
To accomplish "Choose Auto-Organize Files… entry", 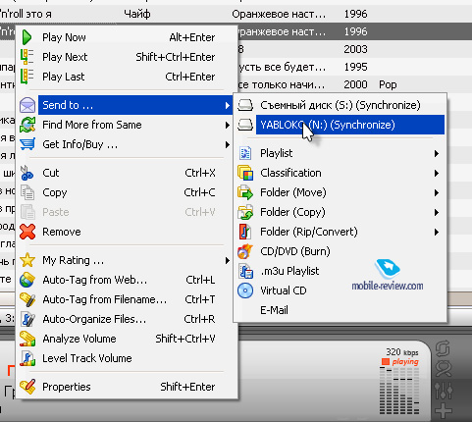I will click(x=127, y=319).
